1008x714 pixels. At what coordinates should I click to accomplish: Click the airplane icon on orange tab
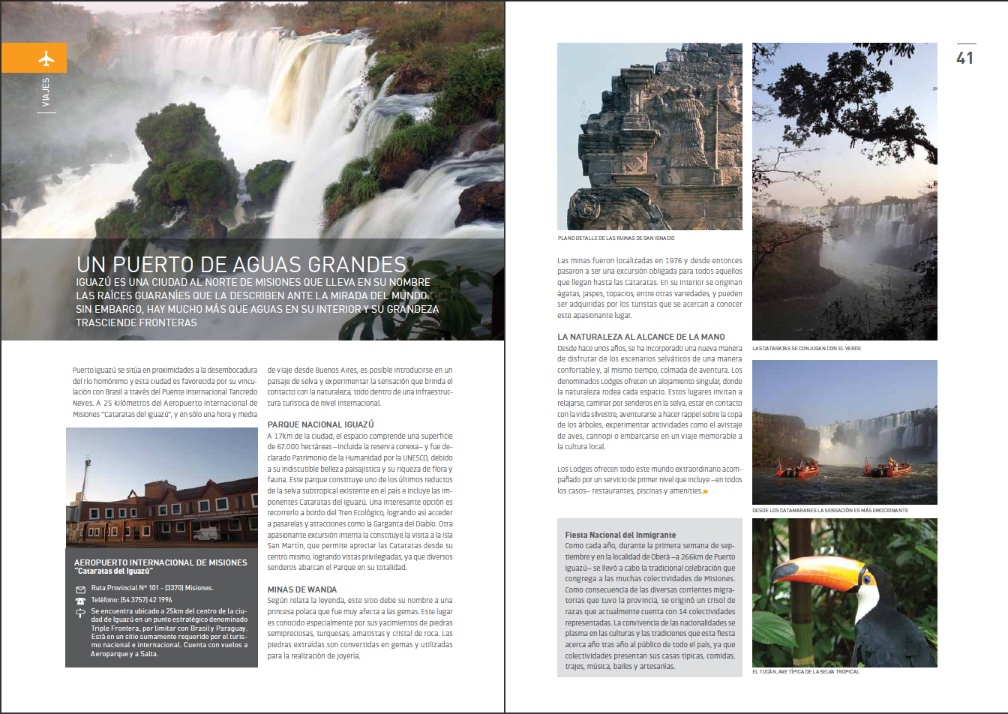pyautogui.click(x=46, y=58)
